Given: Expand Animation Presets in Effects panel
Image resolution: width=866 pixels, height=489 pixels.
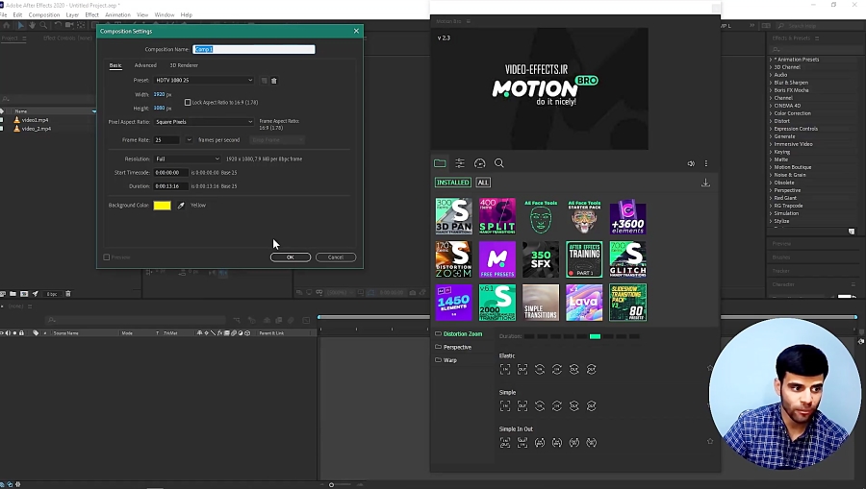Looking at the screenshot, I should tap(771, 60).
